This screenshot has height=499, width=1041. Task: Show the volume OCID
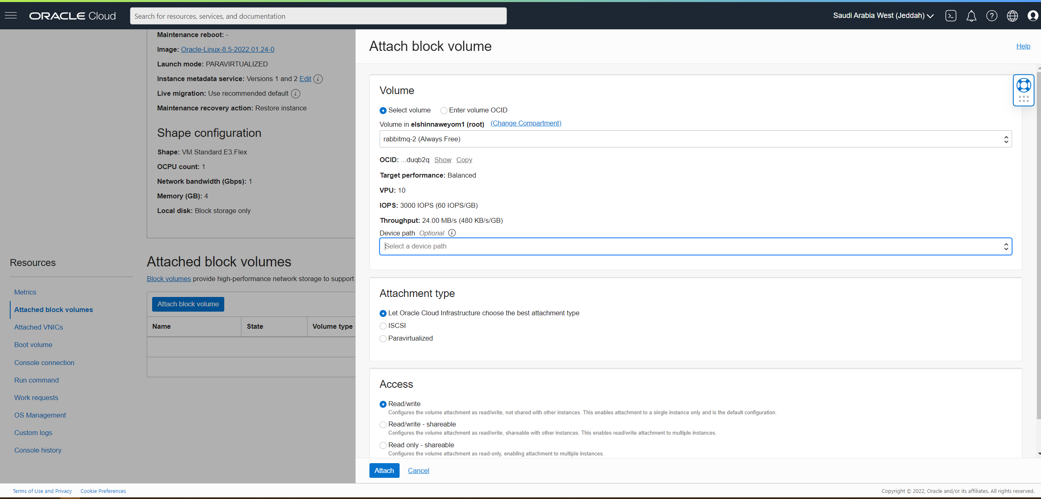[x=442, y=160]
